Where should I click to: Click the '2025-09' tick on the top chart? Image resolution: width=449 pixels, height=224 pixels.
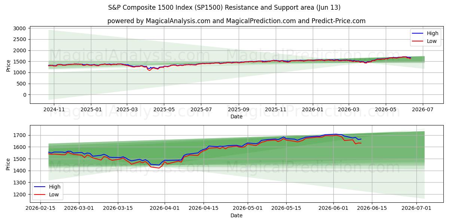click(x=239, y=109)
